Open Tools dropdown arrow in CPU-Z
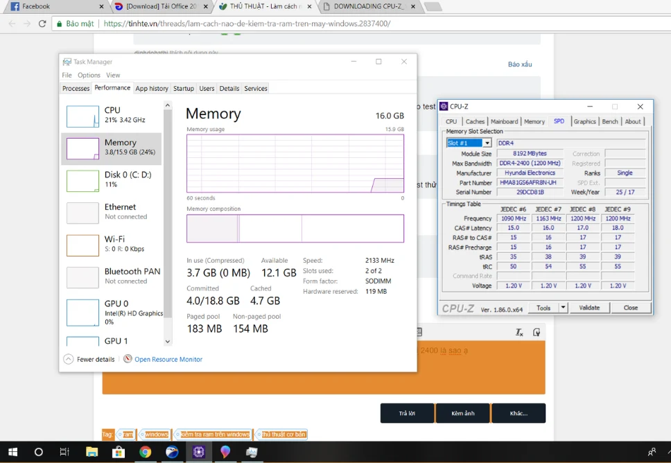The width and height of the screenshot is (671, 463). tap(563, 308)
